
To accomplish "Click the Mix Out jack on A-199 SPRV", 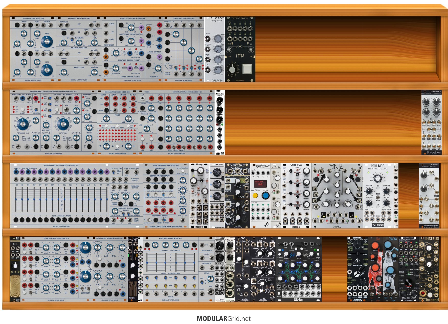I will (208, 70).
